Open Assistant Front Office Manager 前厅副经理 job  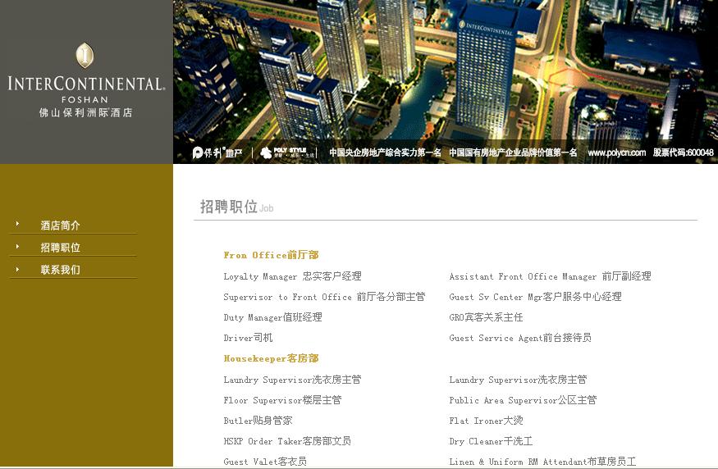tap(550, 276)
